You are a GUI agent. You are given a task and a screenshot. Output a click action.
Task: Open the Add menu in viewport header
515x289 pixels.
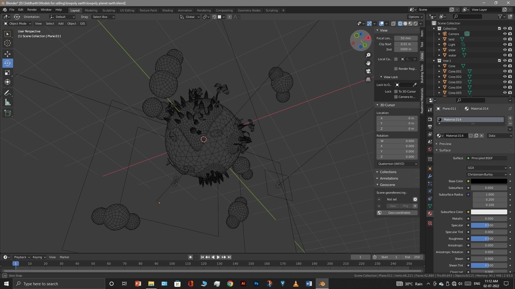tap(61, 24)
